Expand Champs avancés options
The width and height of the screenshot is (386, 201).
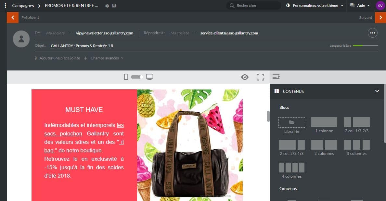[107, 58]
